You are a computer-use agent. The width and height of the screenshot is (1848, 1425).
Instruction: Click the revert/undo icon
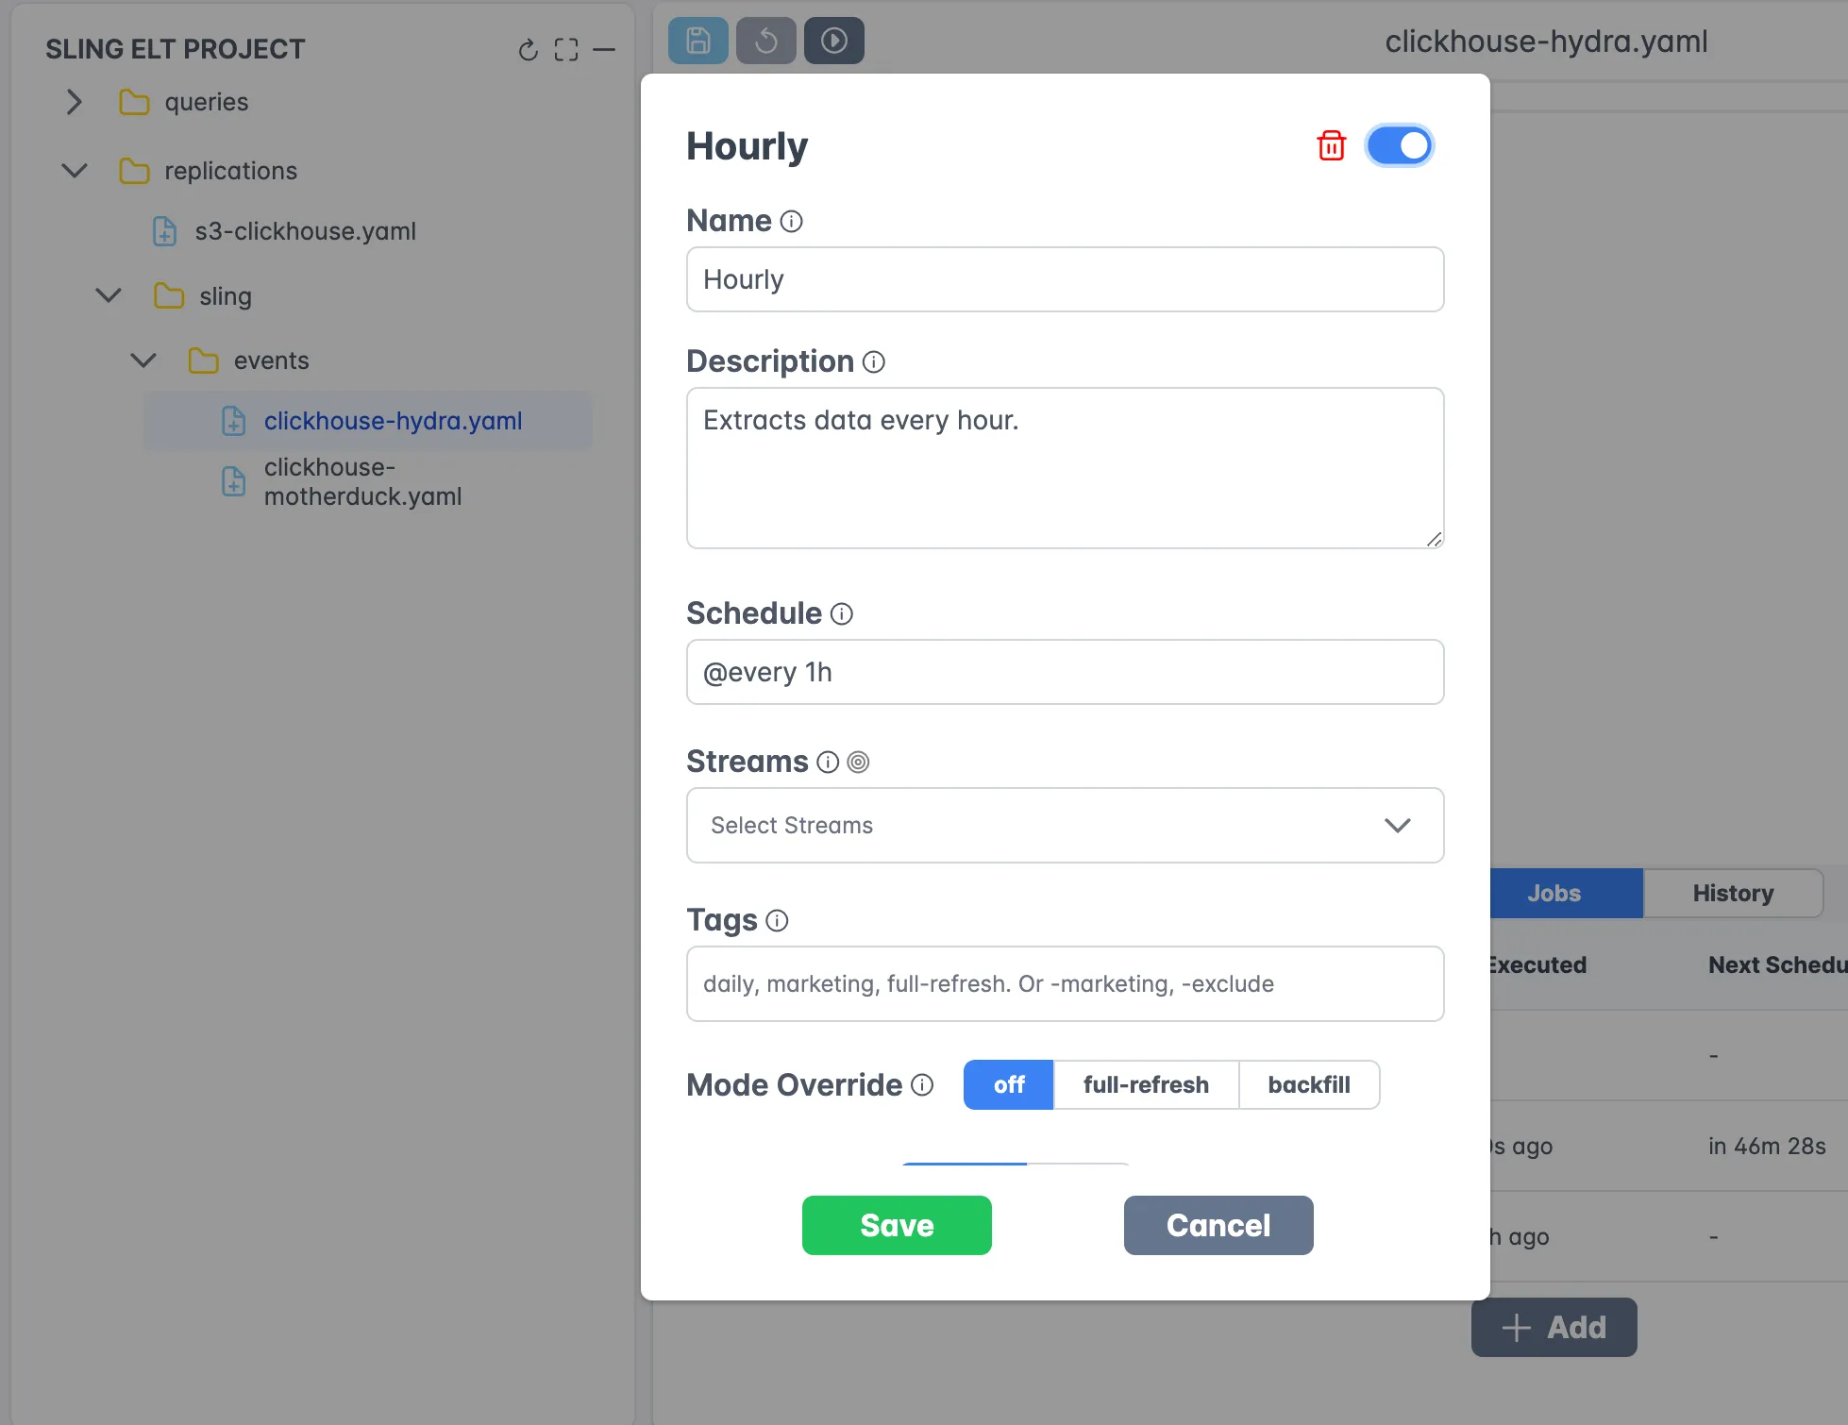764,41
